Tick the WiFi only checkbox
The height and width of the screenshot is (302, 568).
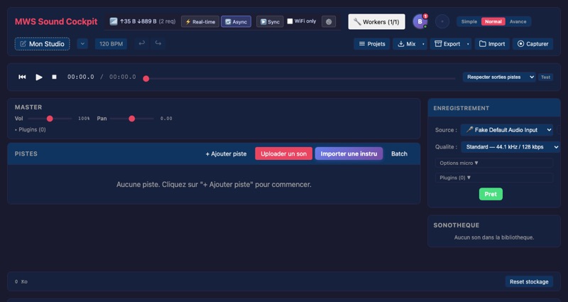tap(290, 21)
